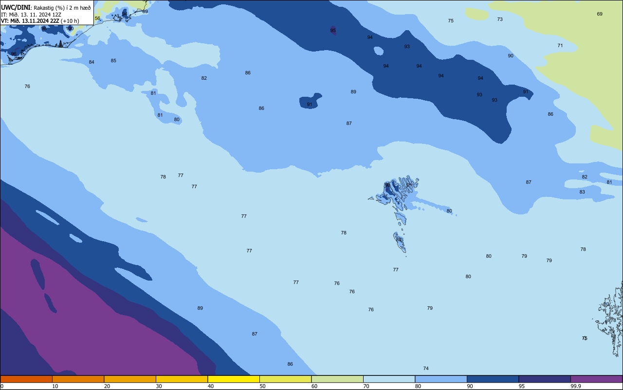Pick the light green 60–70 legend swatch
The width and height of the screenshot is (623, 390).
tap(337, 379)
